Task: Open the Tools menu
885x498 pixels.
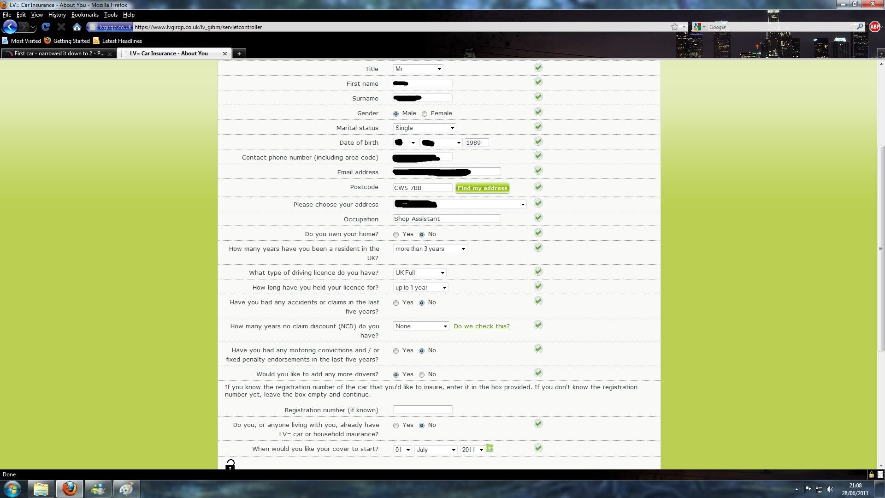Action: tap(111, 15)
